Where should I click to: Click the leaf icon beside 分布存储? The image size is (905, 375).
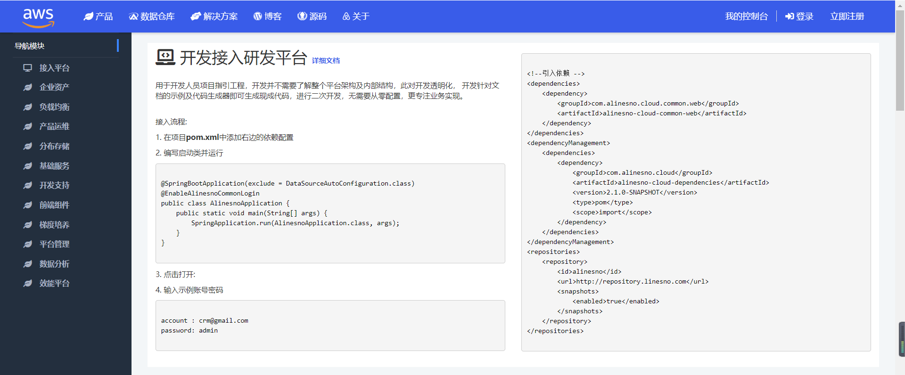(28, 146)
